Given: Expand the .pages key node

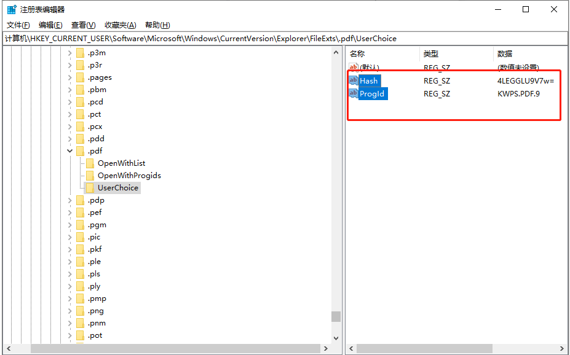Looking at the screenshot, I should coord(69,77).
